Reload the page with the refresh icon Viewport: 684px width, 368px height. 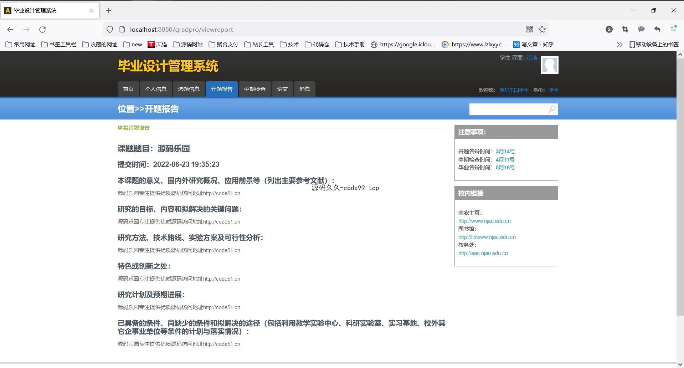42,30
